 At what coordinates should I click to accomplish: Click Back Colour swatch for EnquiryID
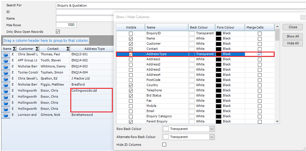click(x=192, y=33)
